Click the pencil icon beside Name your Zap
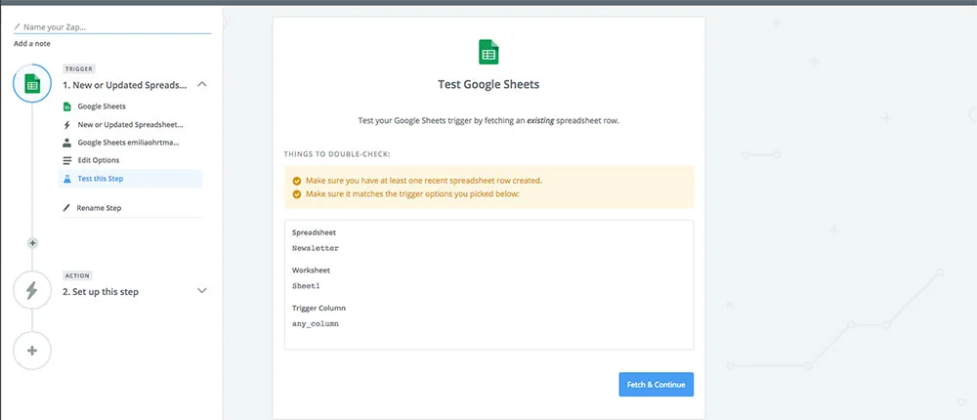Viewport: 977px width, 420px height. click(17, 27)
